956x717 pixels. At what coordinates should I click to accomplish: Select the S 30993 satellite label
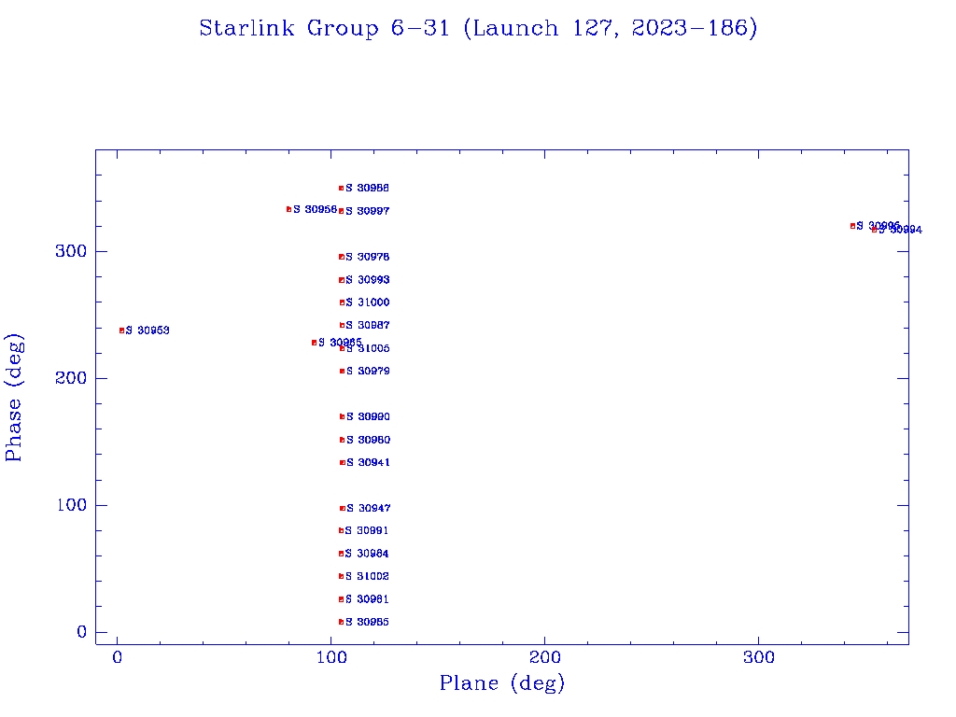click(367, 280)
